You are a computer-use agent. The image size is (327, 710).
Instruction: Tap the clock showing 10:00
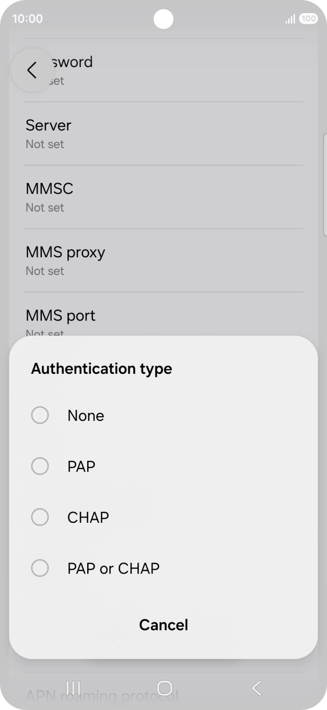pyautogui.click(x=27, y=19)
